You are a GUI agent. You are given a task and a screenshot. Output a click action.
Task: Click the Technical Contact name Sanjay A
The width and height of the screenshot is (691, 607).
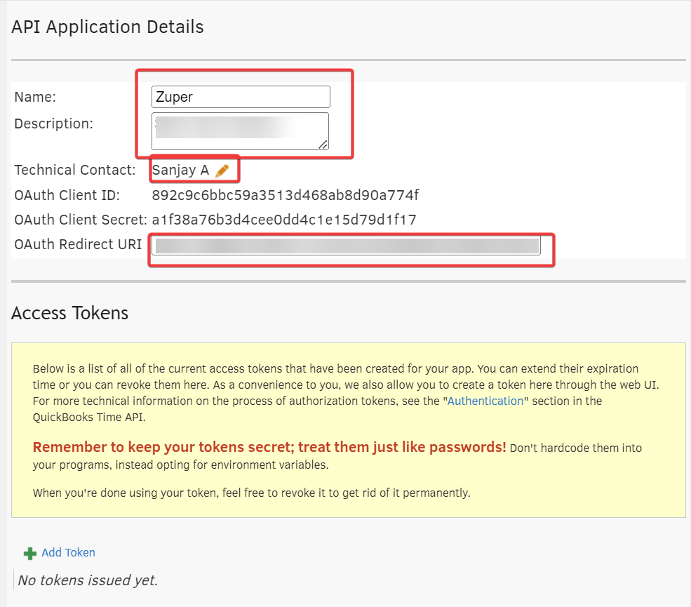coord(180,171)
